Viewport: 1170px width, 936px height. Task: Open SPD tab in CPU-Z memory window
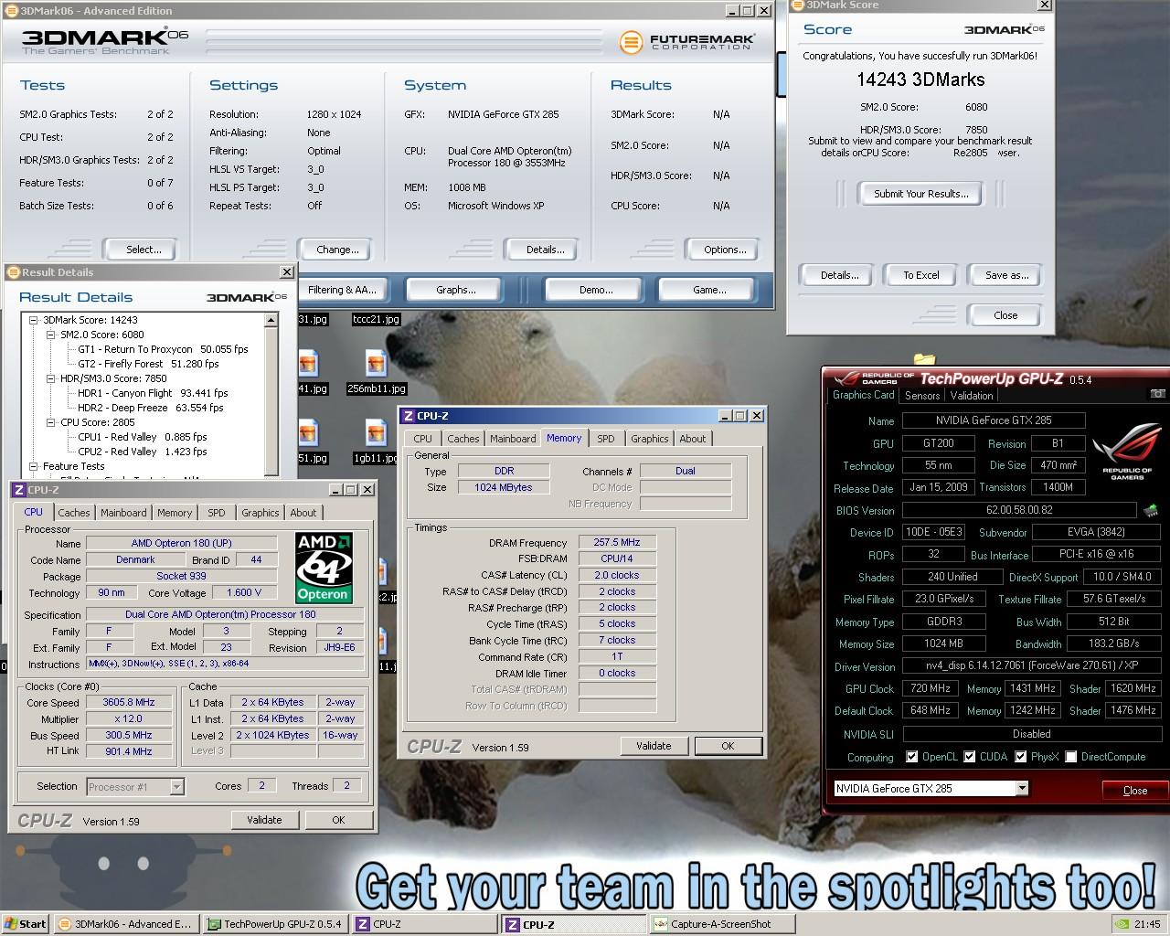click(605, 439)
